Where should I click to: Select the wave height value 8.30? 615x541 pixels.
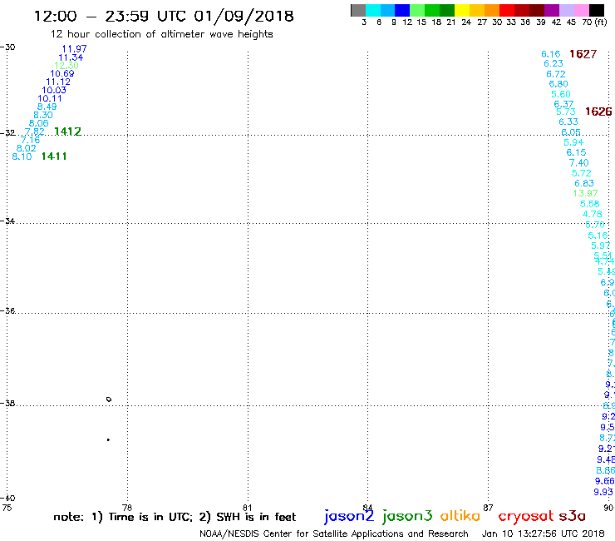coord(43,115)
